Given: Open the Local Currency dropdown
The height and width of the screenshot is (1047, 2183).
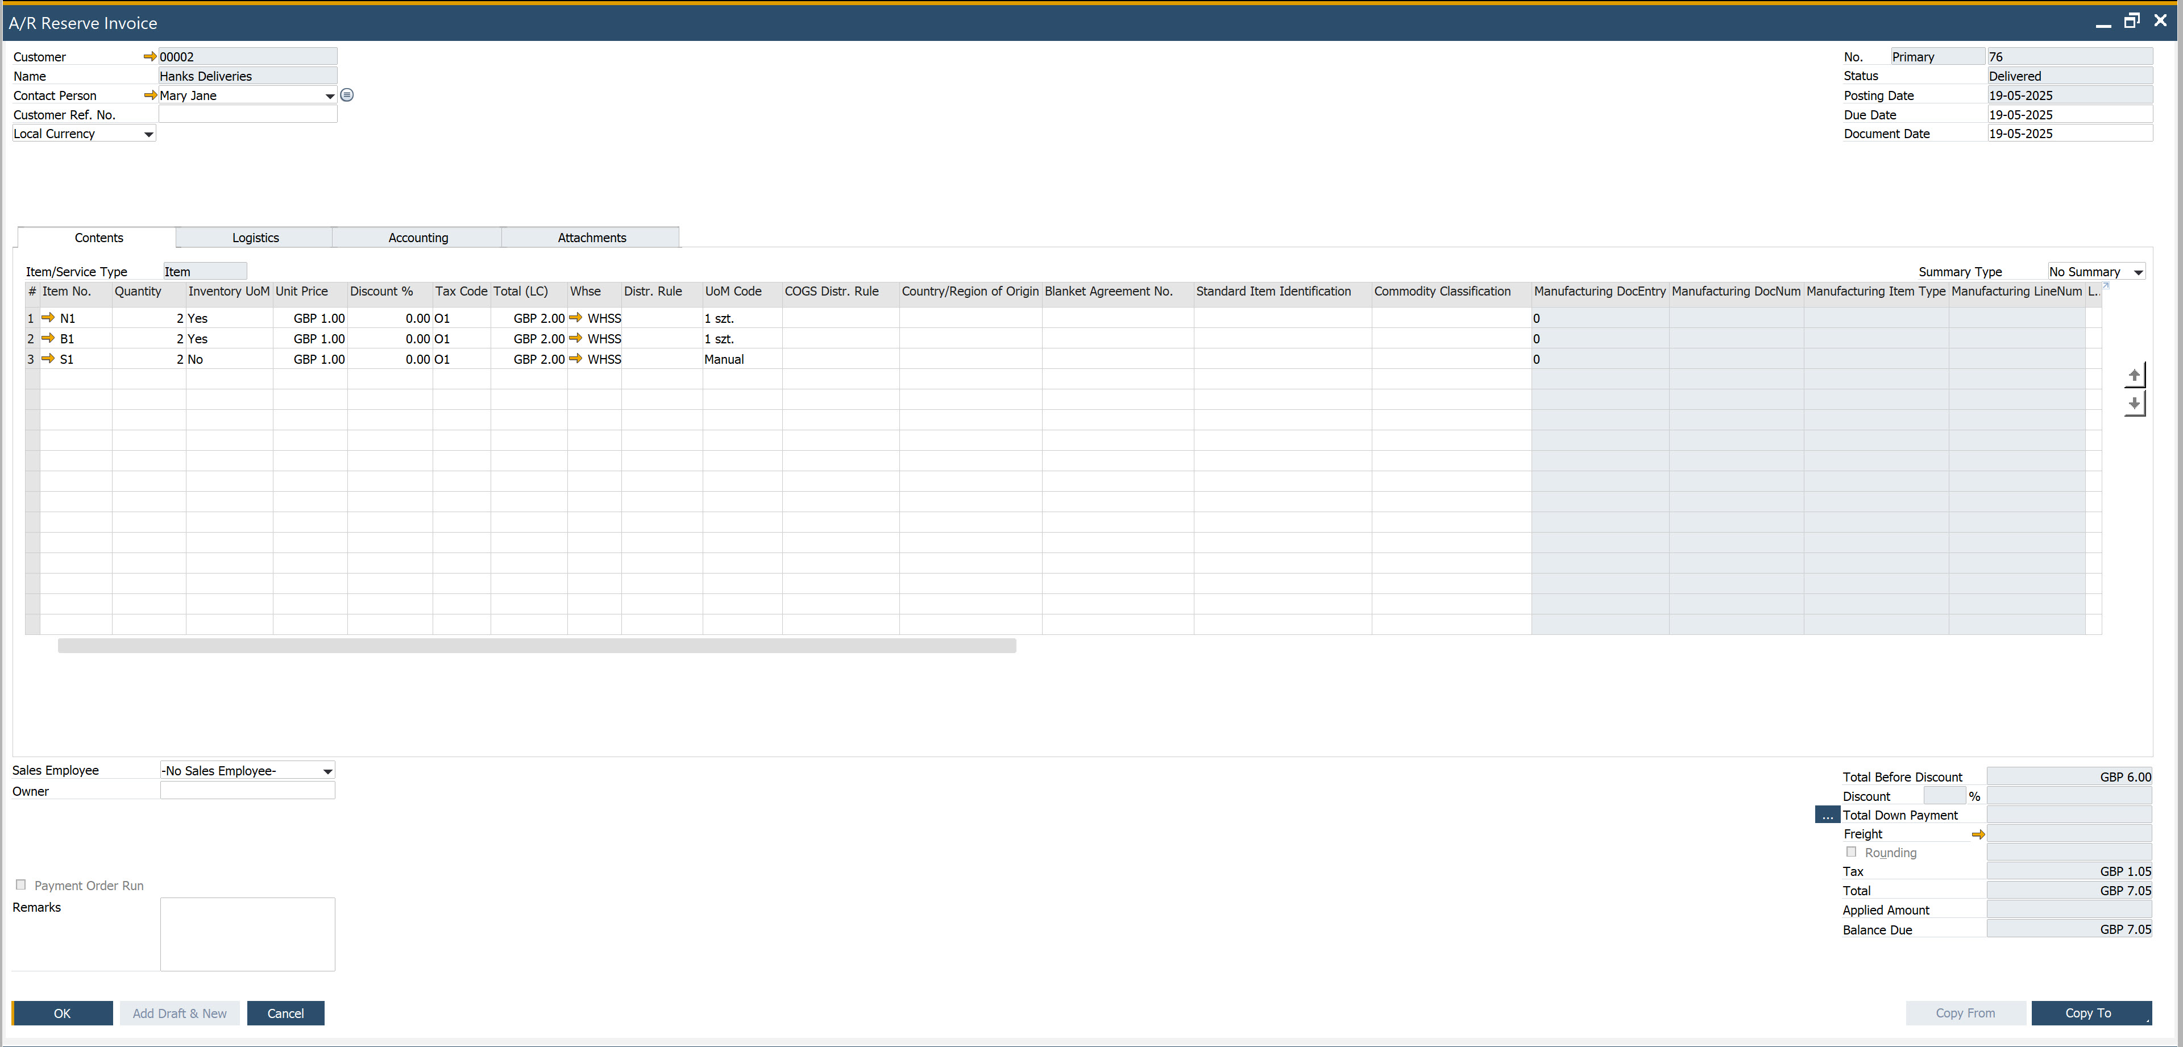Looking at the screenshot, I should pyautogui.click(x=149, y=134).
